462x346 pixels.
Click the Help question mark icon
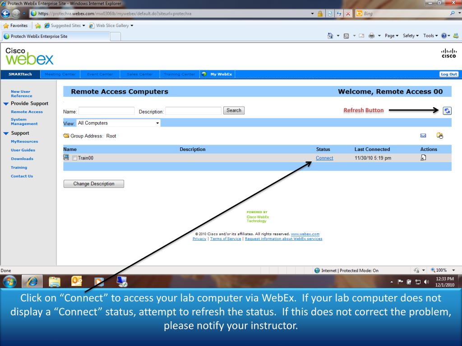pos(444,36)
